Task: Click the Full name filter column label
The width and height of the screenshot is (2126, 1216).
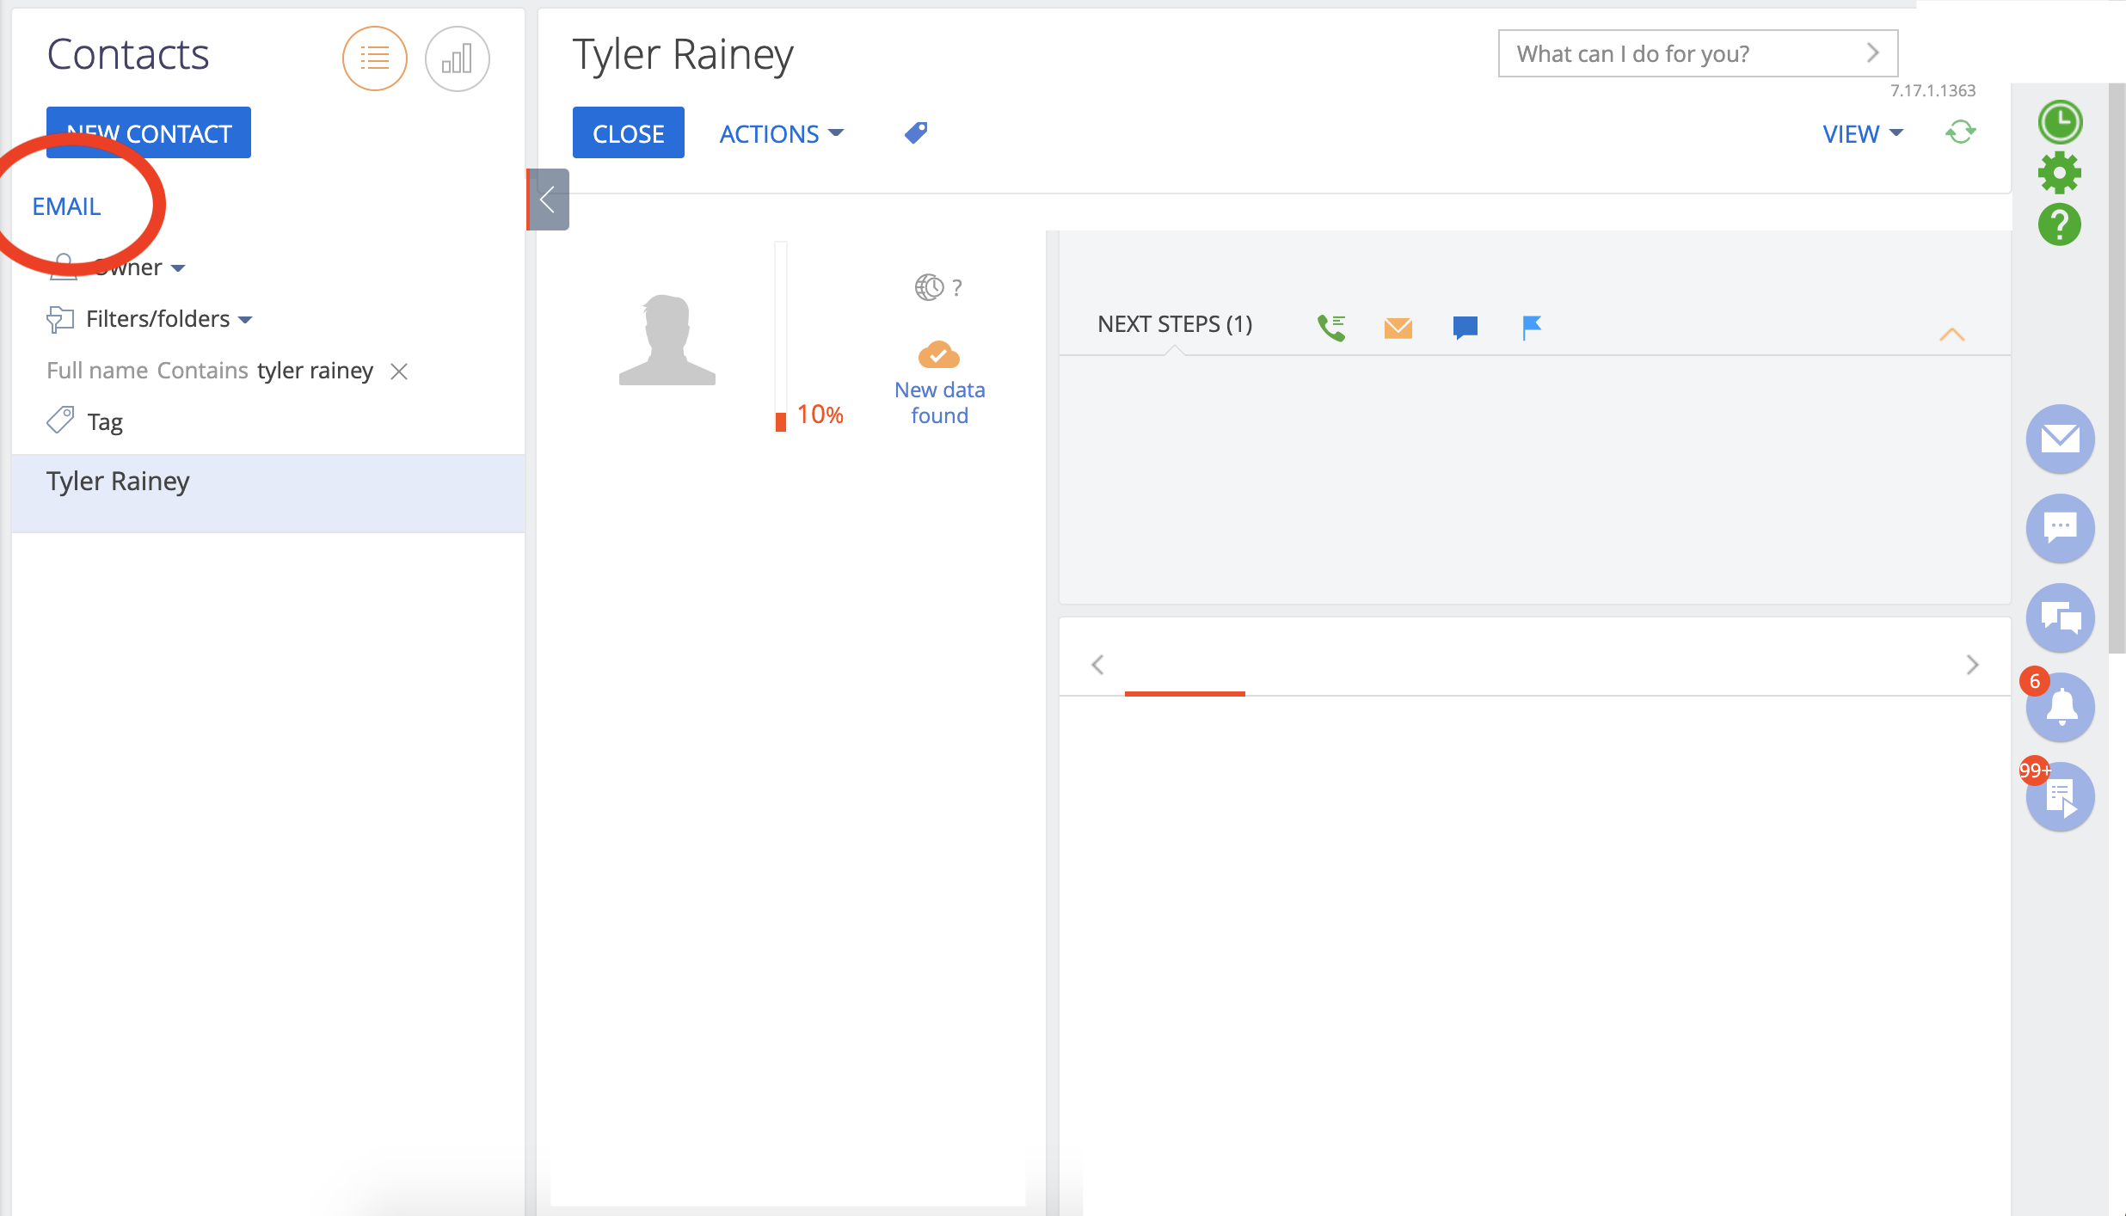Action: (x=97, y=371)
